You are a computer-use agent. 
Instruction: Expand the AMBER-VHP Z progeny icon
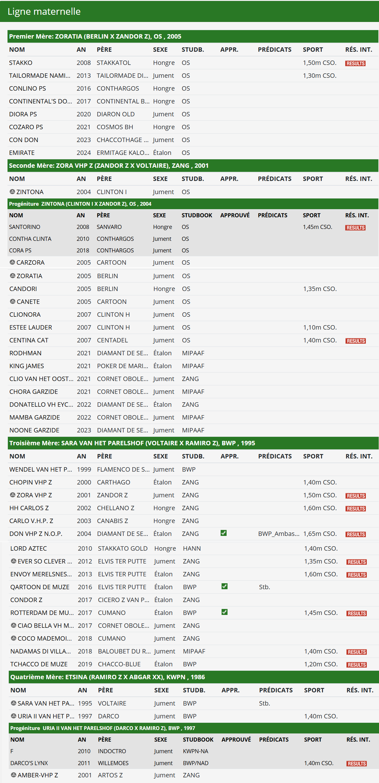(13, 775)
